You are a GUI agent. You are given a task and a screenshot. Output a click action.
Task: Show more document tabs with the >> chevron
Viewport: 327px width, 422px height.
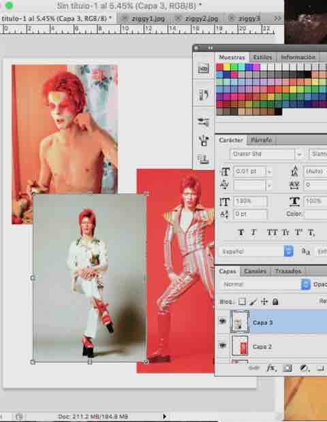pos(277,18)
